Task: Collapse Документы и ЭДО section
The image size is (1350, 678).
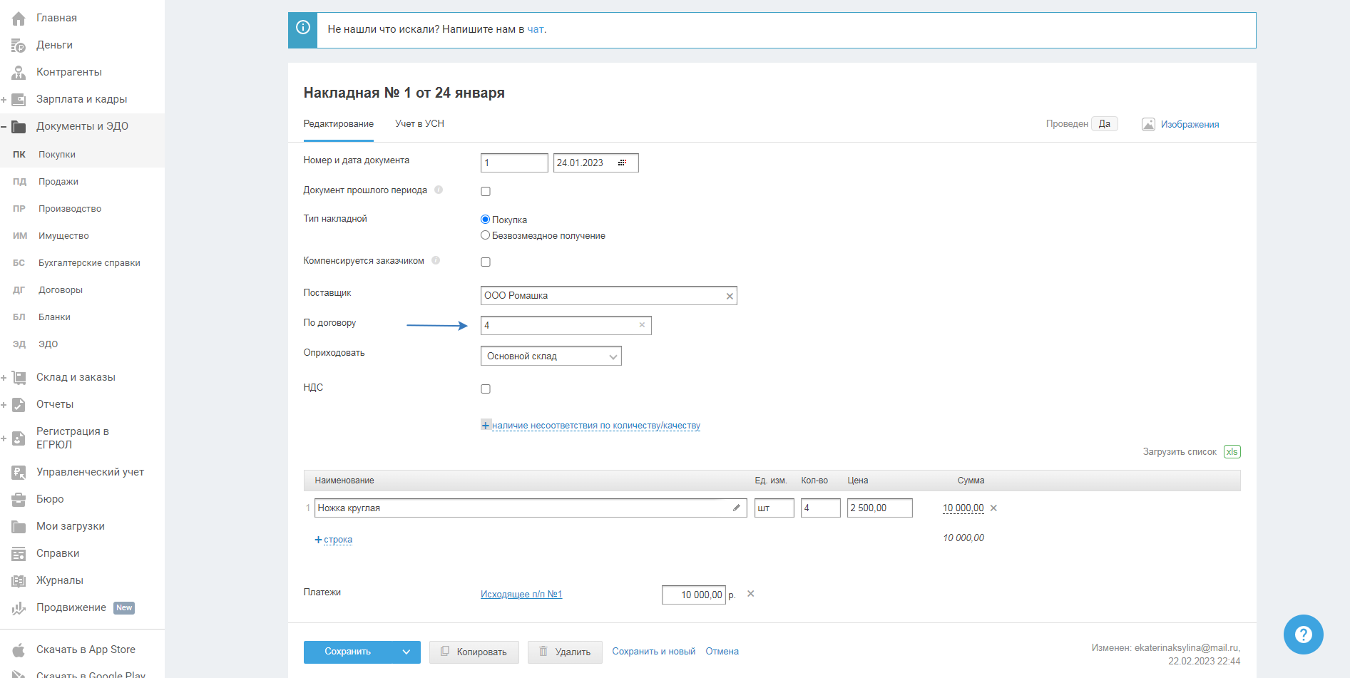Action: click(4, 127)
